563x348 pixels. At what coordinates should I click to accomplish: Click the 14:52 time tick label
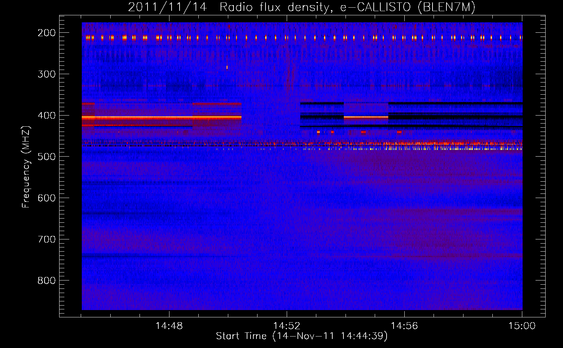coord(287,326)
